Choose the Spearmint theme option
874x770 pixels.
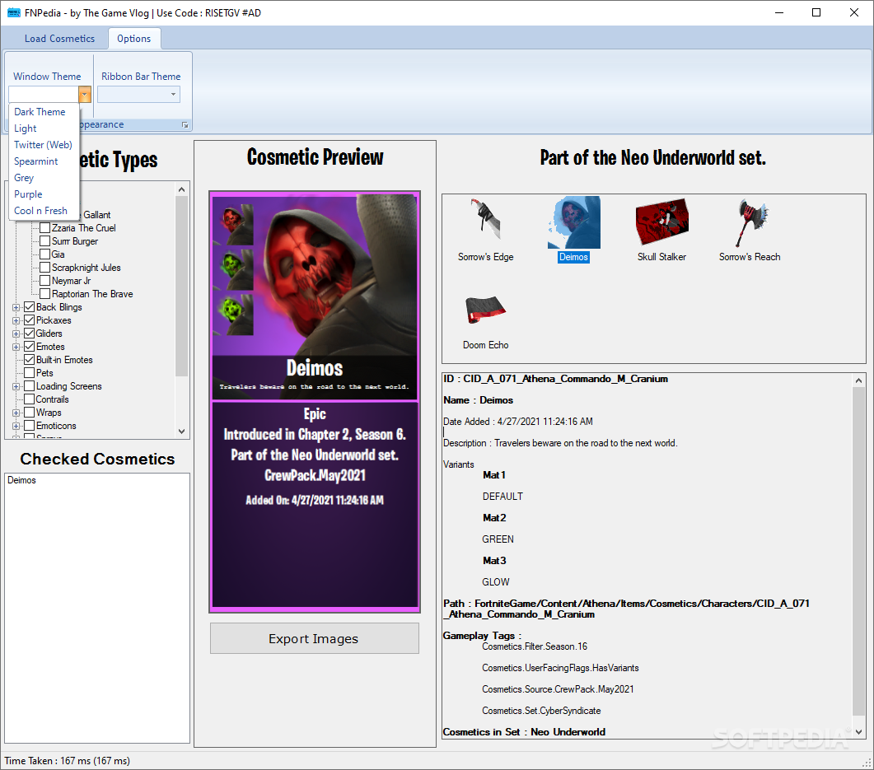44,161
